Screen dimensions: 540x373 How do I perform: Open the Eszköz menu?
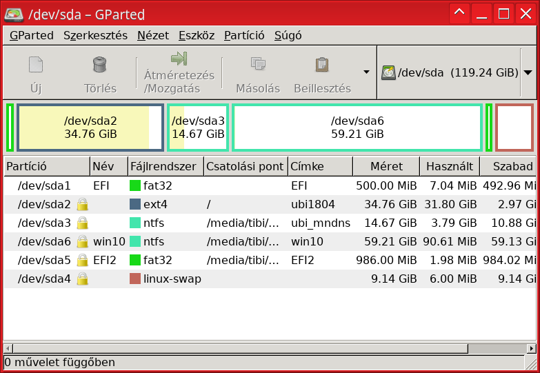[x=197, y=35]
